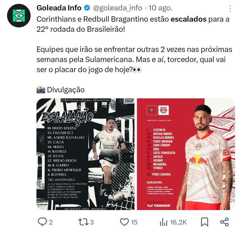Image resolution: width=242 pixels, height=232 pixels.
Task: Click the repost arrows icon
Action: tap(83, 222)
